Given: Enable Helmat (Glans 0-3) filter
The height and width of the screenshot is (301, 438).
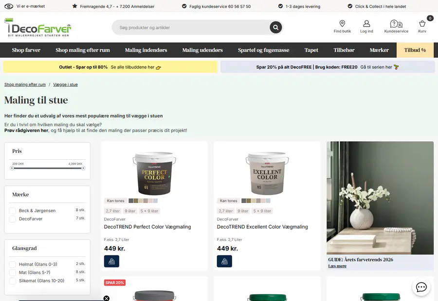Looking at the screenshot, I should (x=12, y=264).
